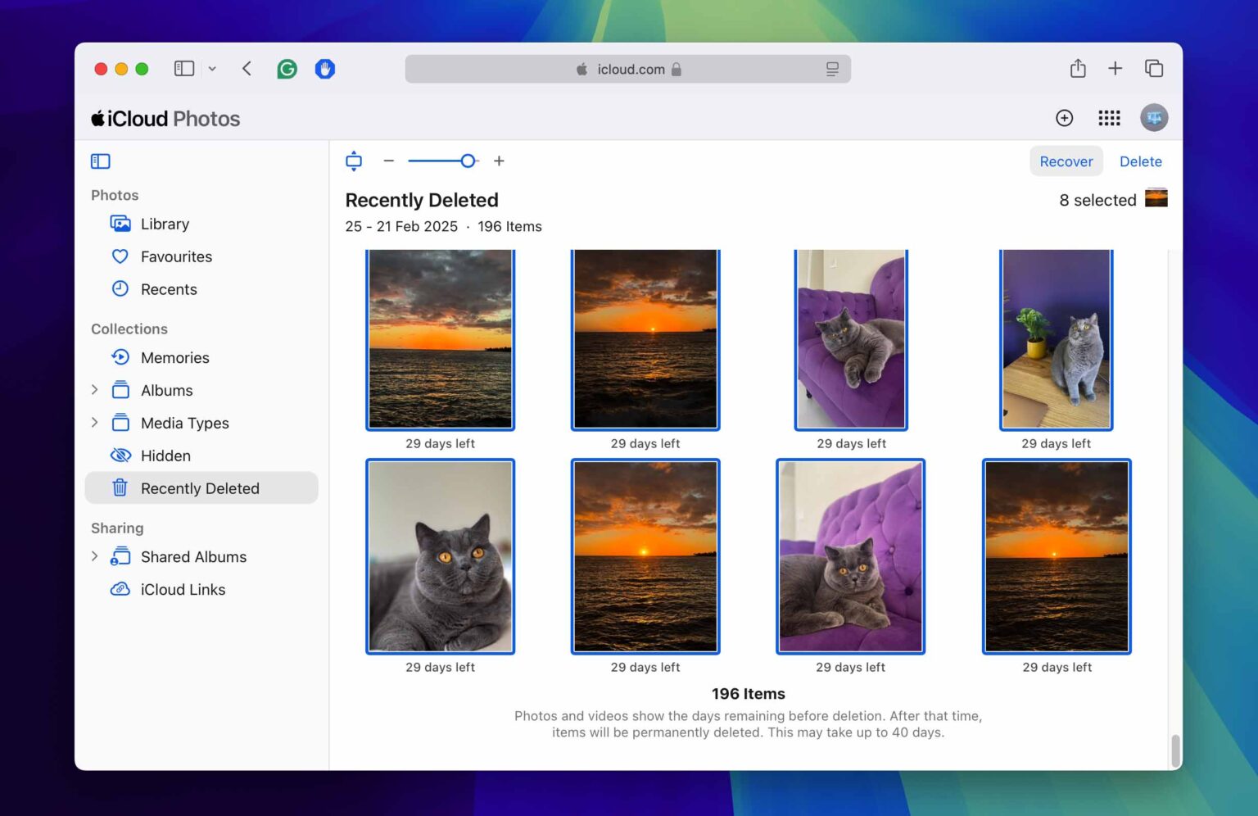
Task: Open the Hidden photos section
Action: 165,456
